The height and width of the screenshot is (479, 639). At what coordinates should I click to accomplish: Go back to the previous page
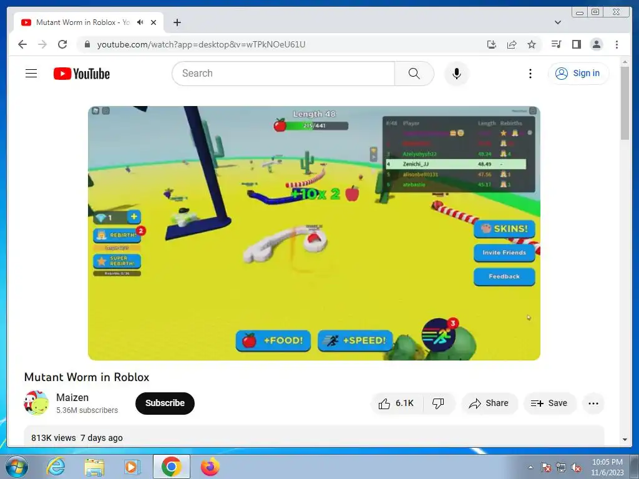tap(22, 44)
